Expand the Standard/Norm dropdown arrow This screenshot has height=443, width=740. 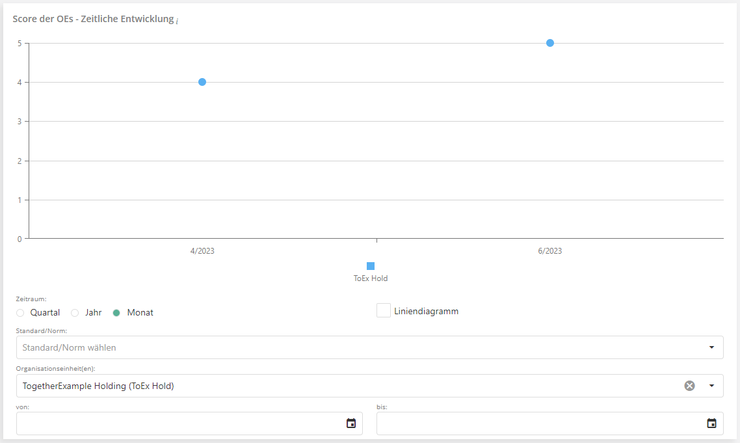click(711, 347)
